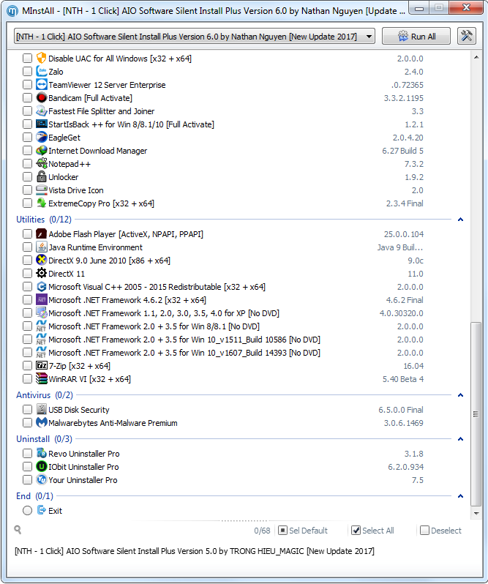Click the vertical scrollbar thumb
This screenshot has width=488, height=584.
pos(476,414)
